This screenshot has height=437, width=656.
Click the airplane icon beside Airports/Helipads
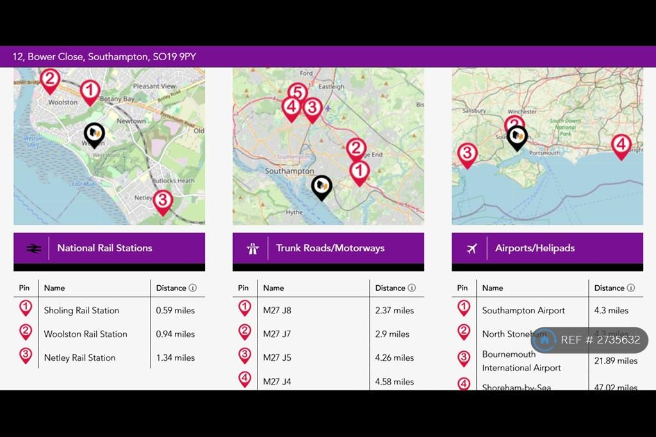[472, 249]
